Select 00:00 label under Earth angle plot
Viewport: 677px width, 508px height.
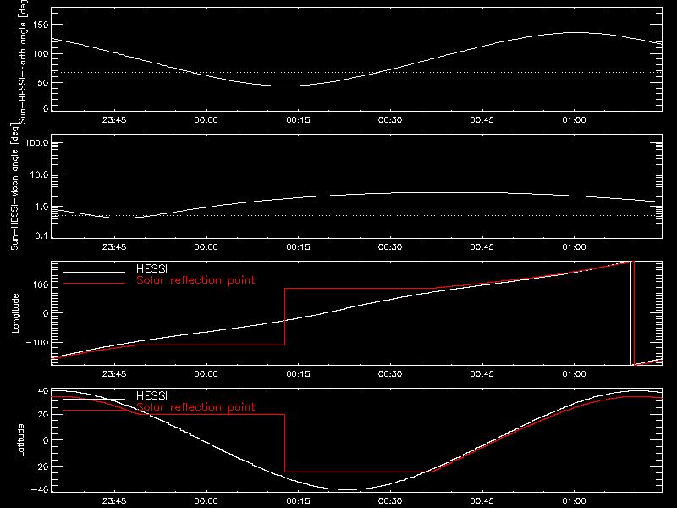pos(206,120)
